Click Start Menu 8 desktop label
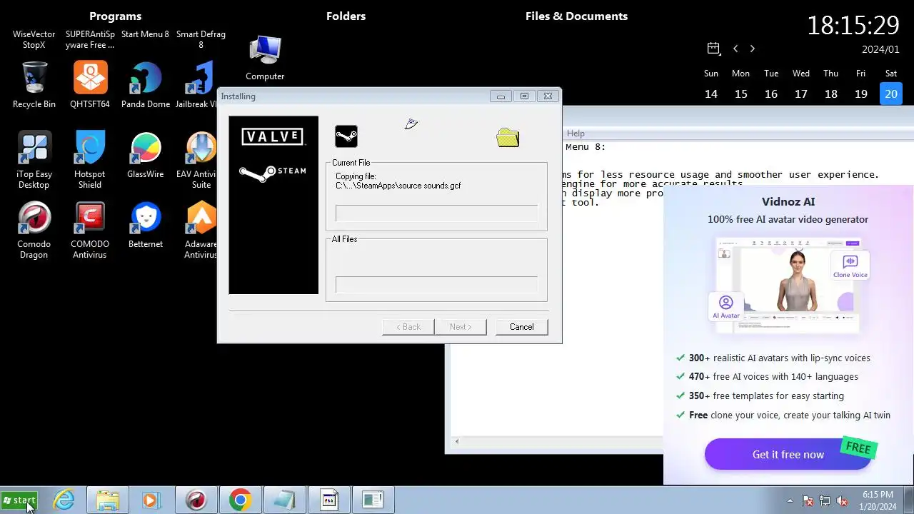Viewport: 914px width, 514px height. [x=145, y=34]
